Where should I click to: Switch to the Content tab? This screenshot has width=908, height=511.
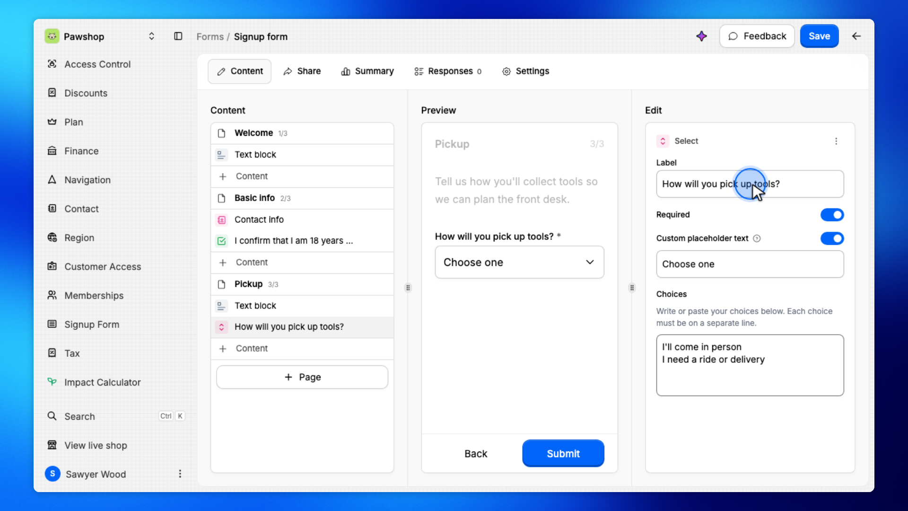240,71
